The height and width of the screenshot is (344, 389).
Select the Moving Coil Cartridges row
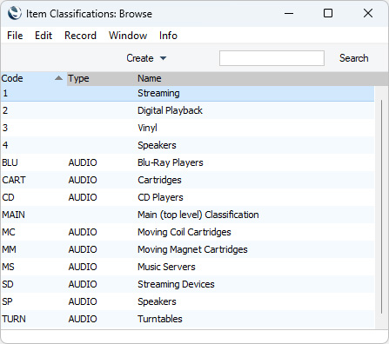tap(187, 232)
